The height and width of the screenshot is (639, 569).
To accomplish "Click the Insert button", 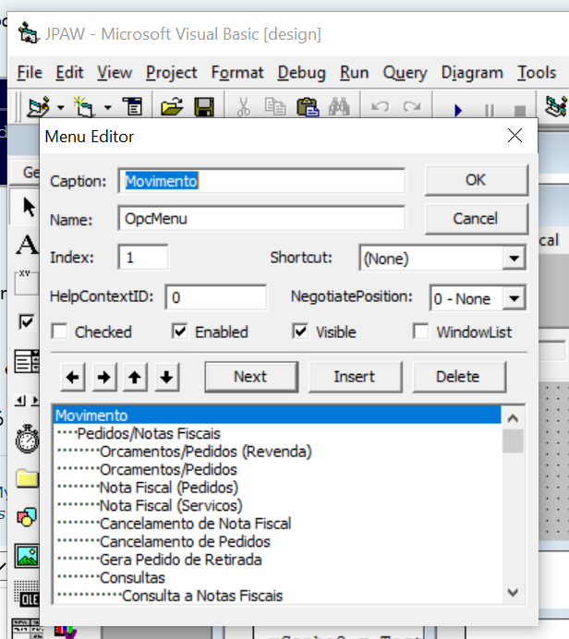I will click(x=355, y=377).
